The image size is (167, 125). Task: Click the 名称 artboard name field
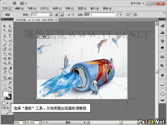[100, 14]
